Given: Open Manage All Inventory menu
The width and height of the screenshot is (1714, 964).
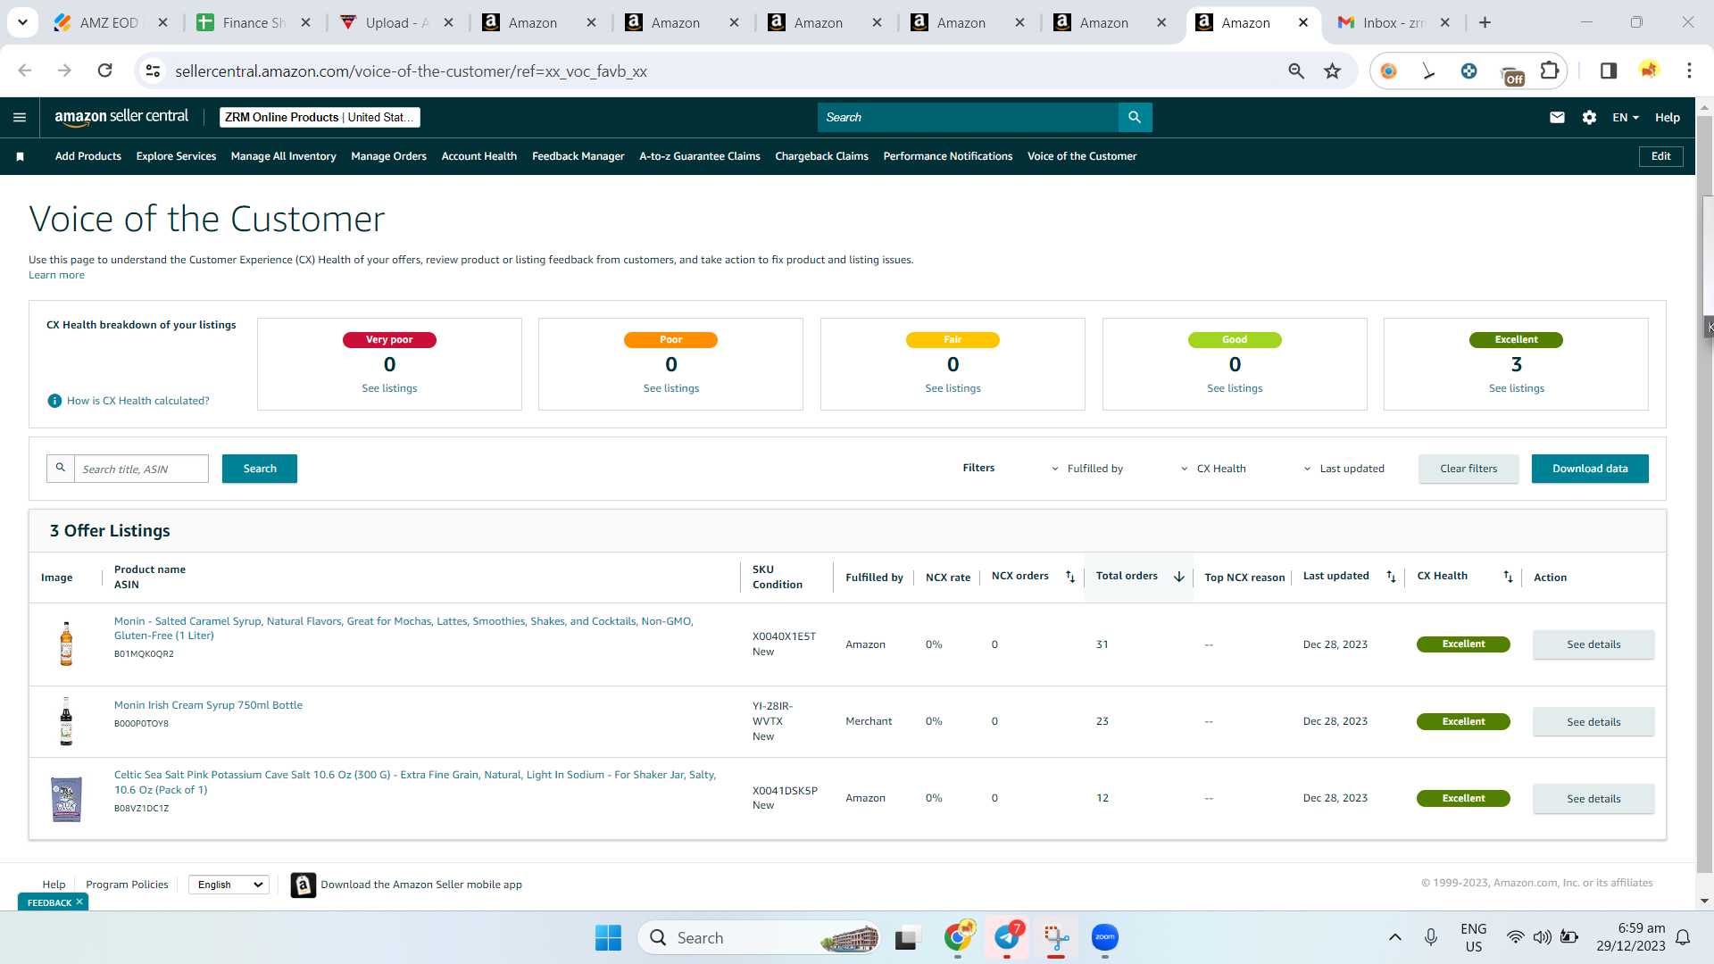Looking at the screenshot, I should pos(283,156).
